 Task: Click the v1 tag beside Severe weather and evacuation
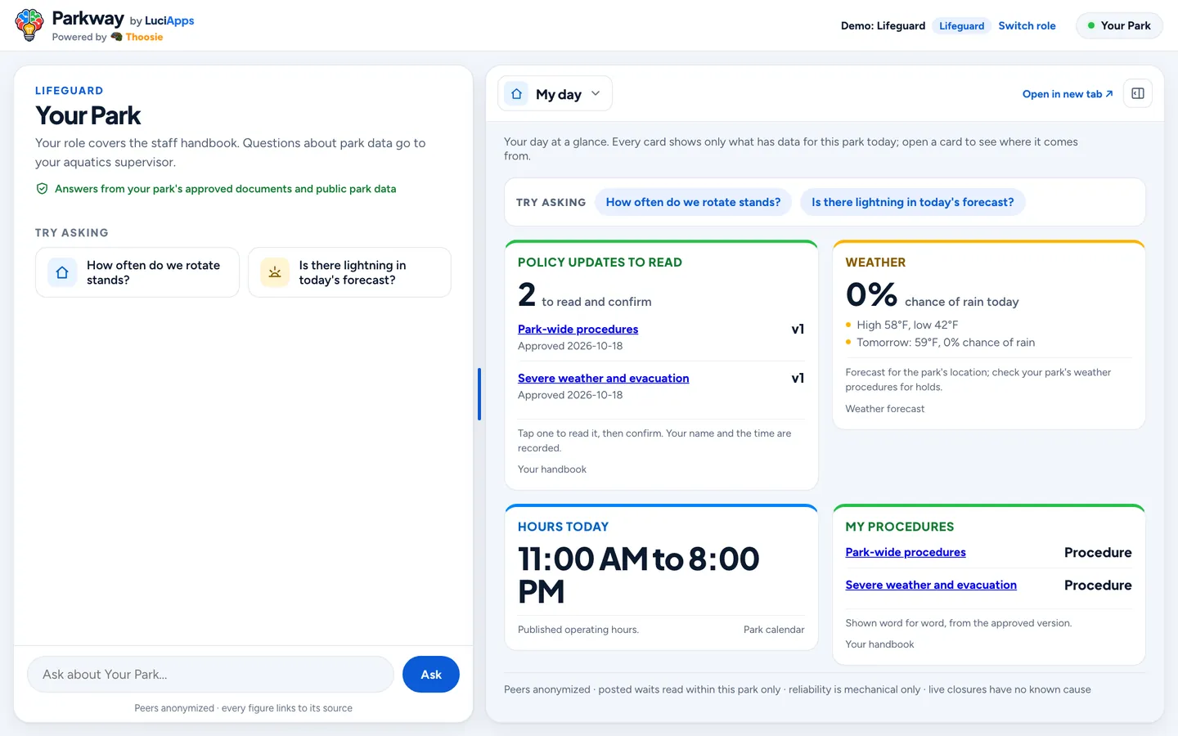[798, 378]
